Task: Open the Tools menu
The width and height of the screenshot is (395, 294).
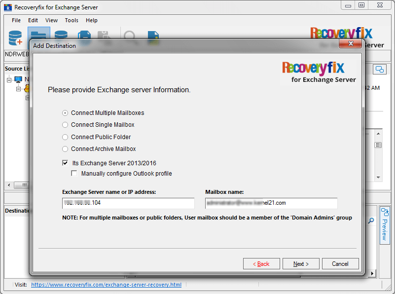Action: [x=72, y=20]
